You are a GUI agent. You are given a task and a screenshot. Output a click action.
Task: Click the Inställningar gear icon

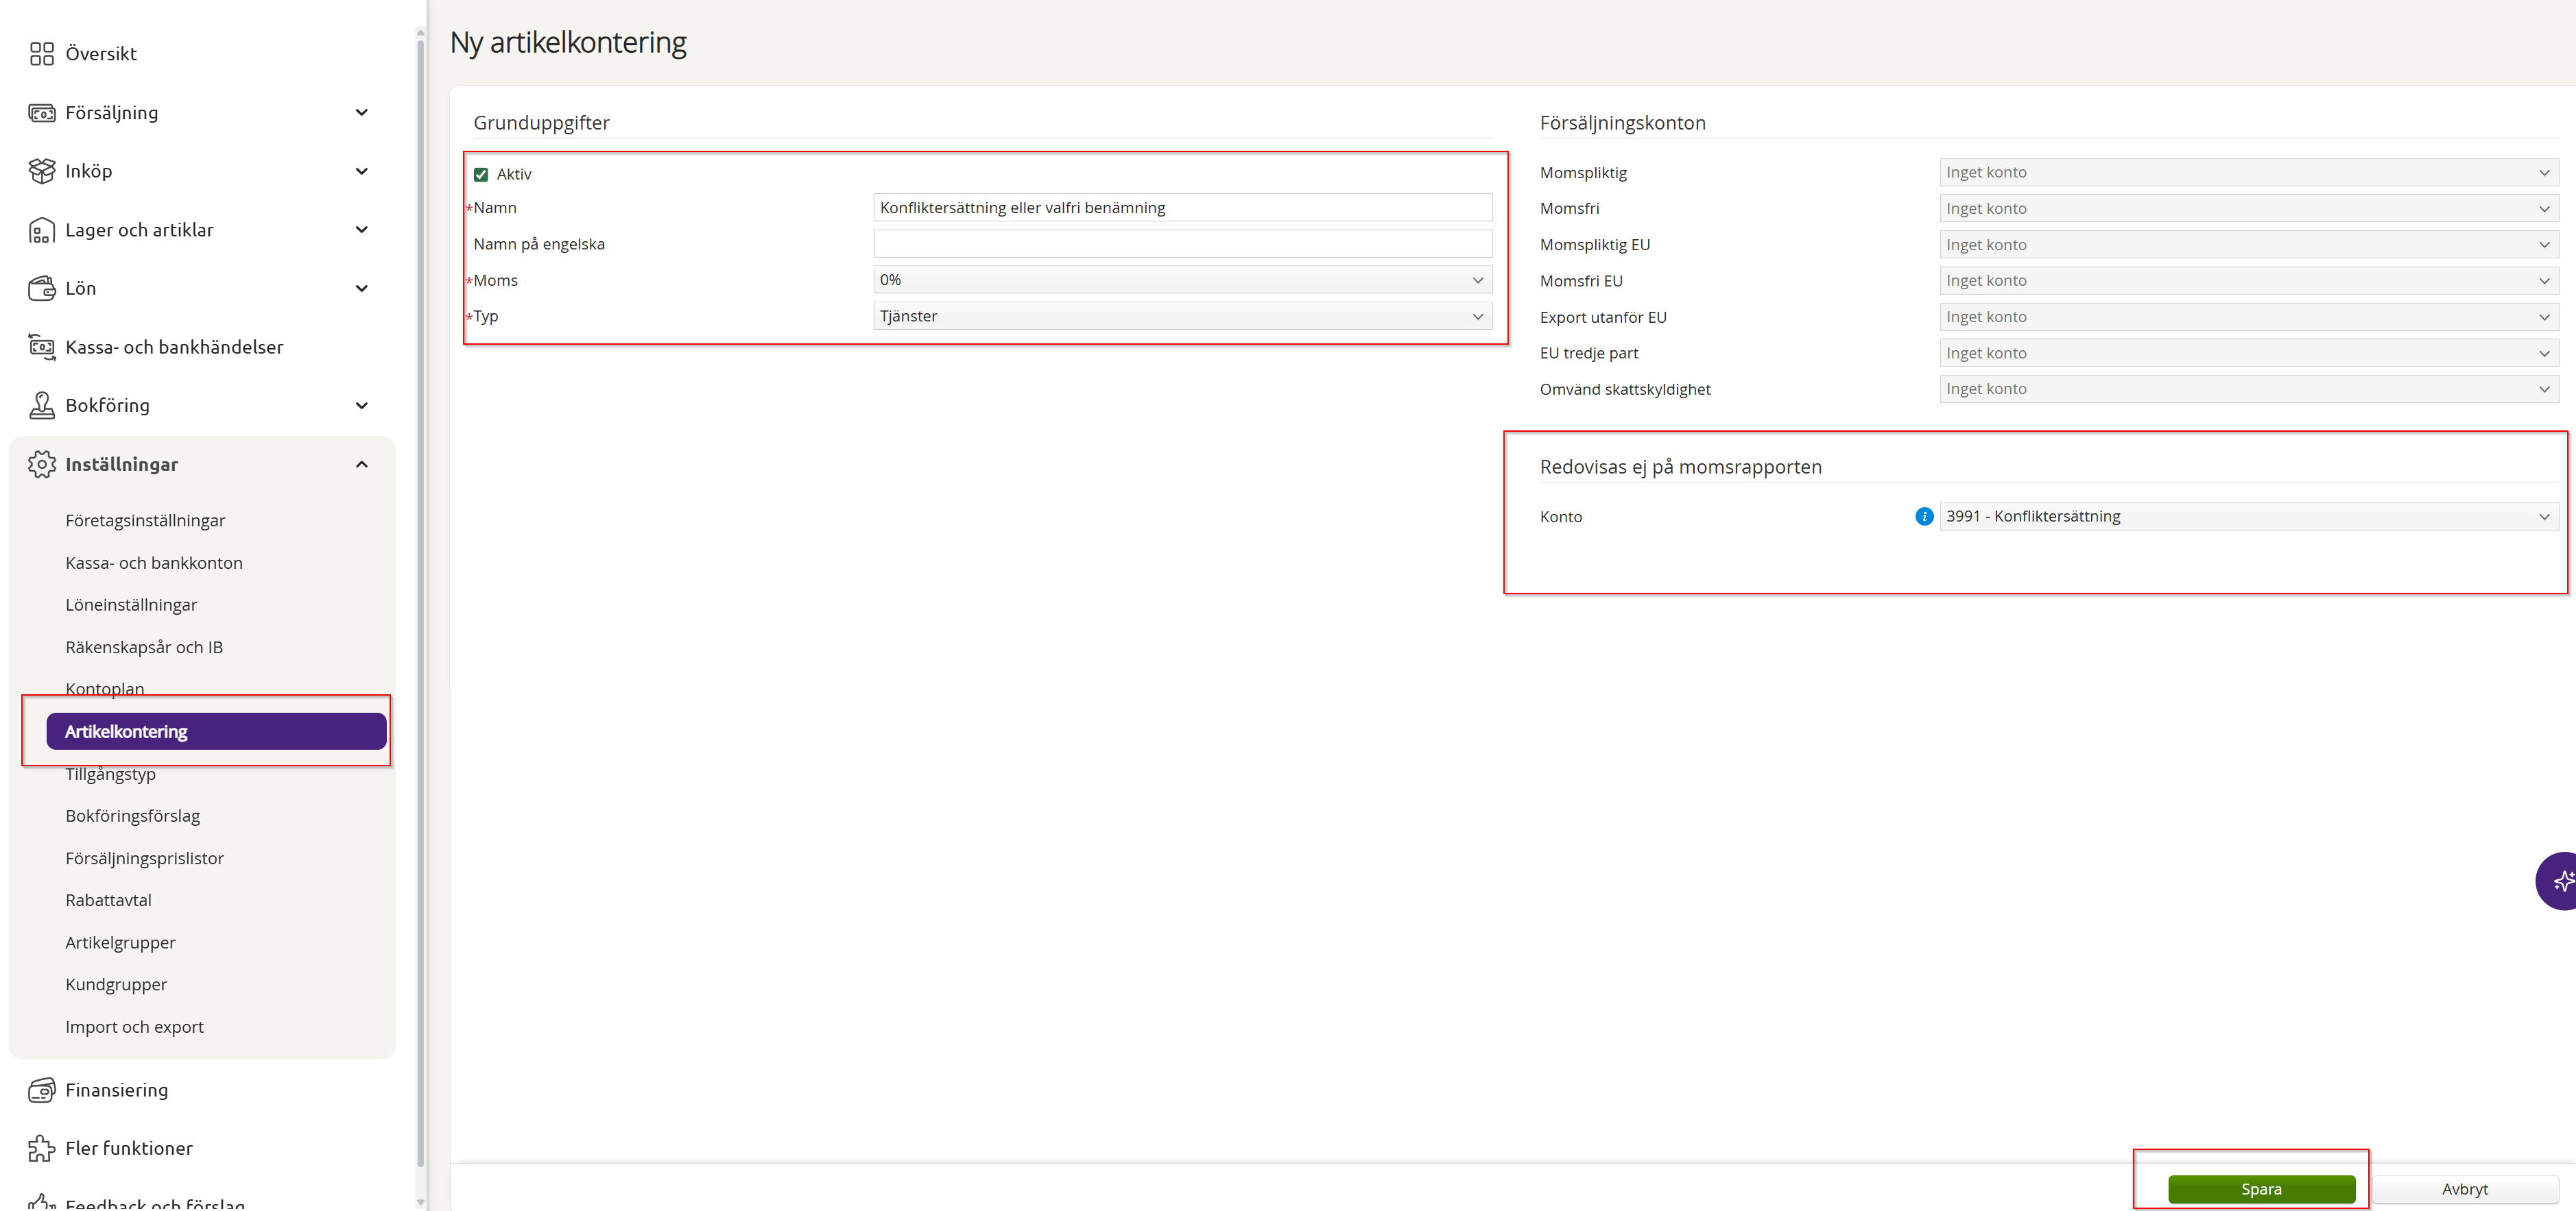pyautogui.click(x=41, y=465)
